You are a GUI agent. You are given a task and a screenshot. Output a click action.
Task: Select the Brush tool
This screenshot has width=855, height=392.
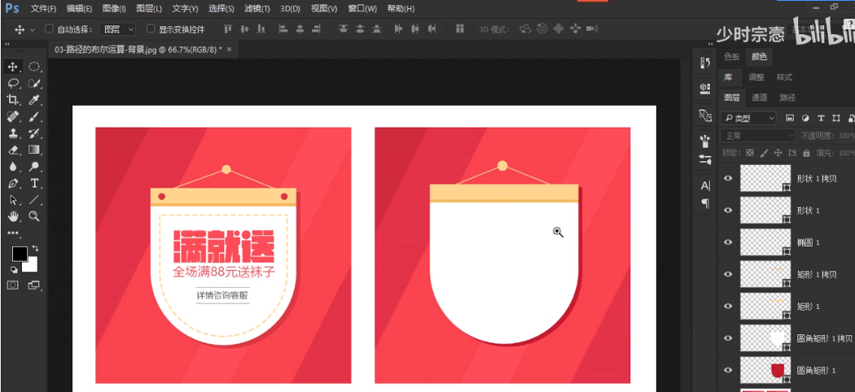tap(34, 116)
